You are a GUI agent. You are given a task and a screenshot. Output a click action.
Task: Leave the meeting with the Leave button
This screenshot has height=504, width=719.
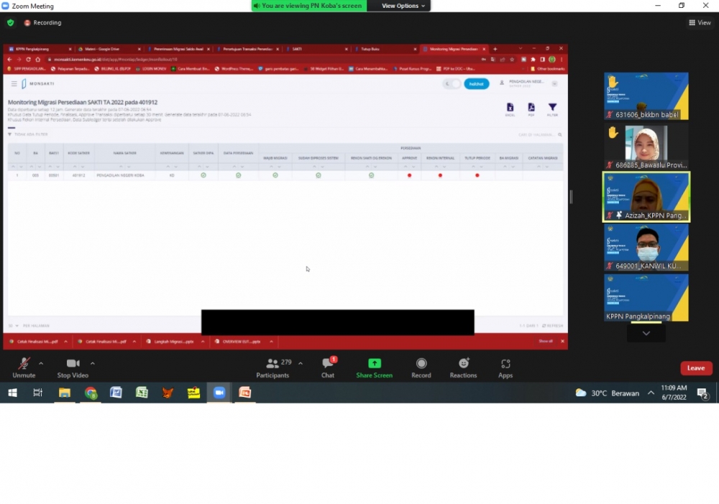click(695, 368)
